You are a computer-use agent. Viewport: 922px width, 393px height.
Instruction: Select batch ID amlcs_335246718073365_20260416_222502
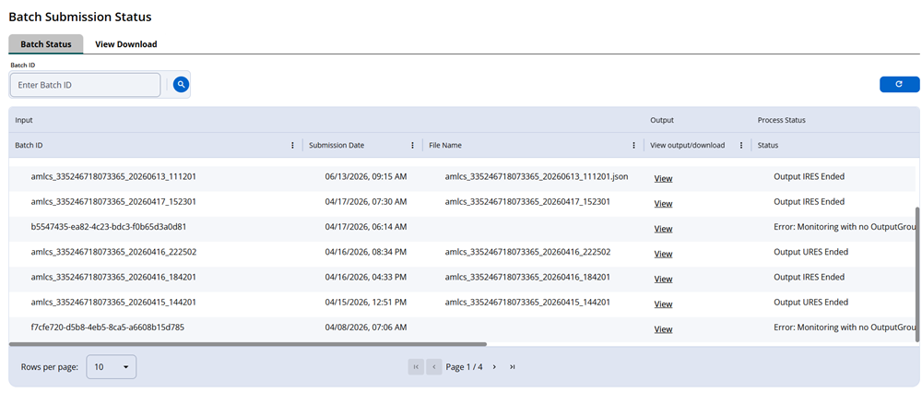[113, 252]
